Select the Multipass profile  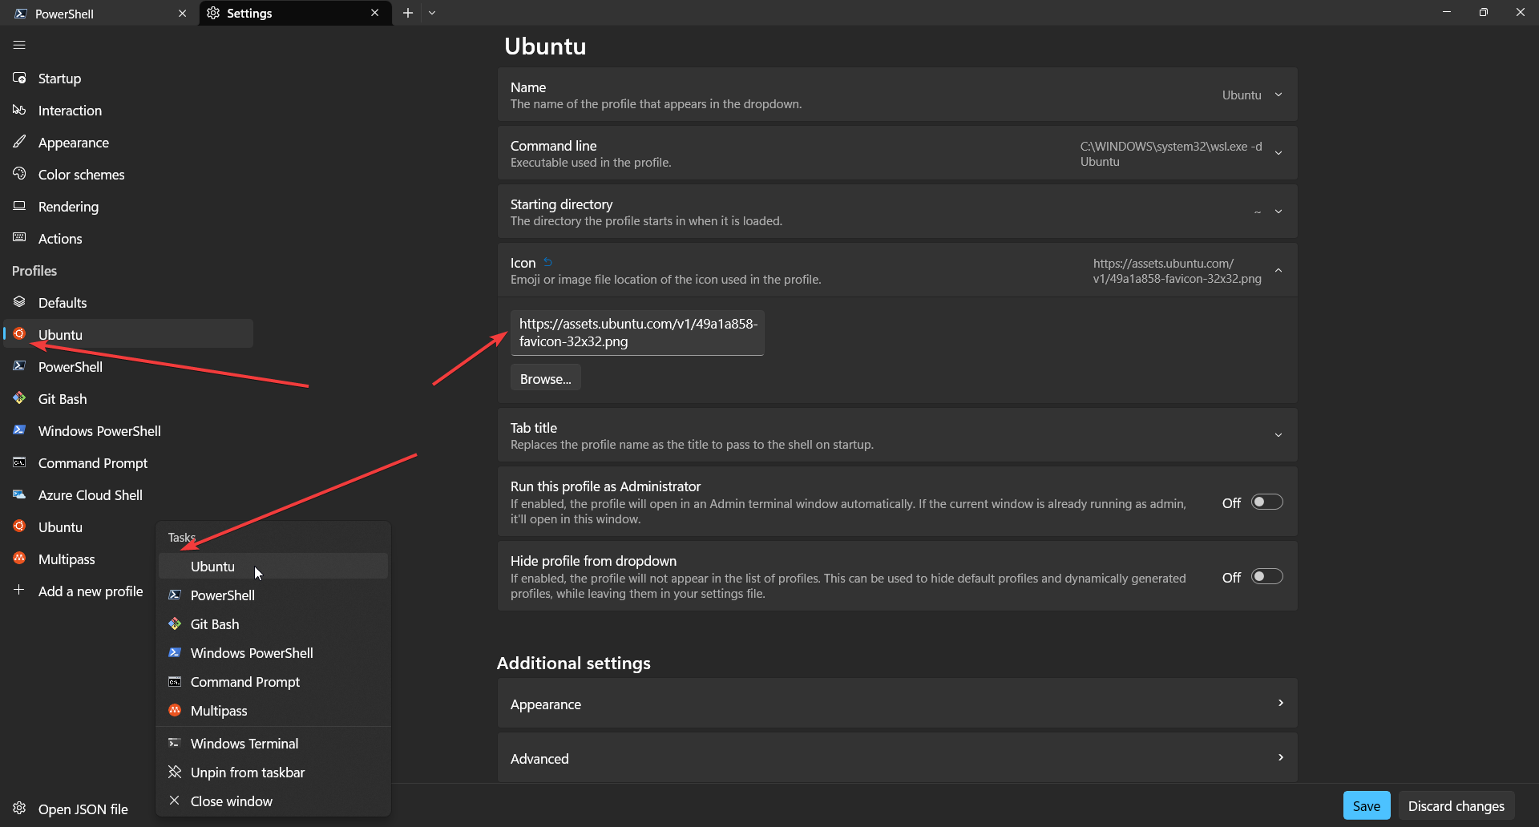pos(67,559)
